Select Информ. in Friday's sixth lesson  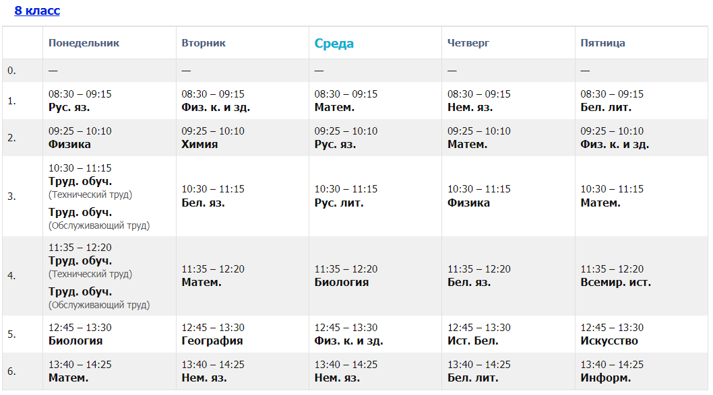[606, 378]
